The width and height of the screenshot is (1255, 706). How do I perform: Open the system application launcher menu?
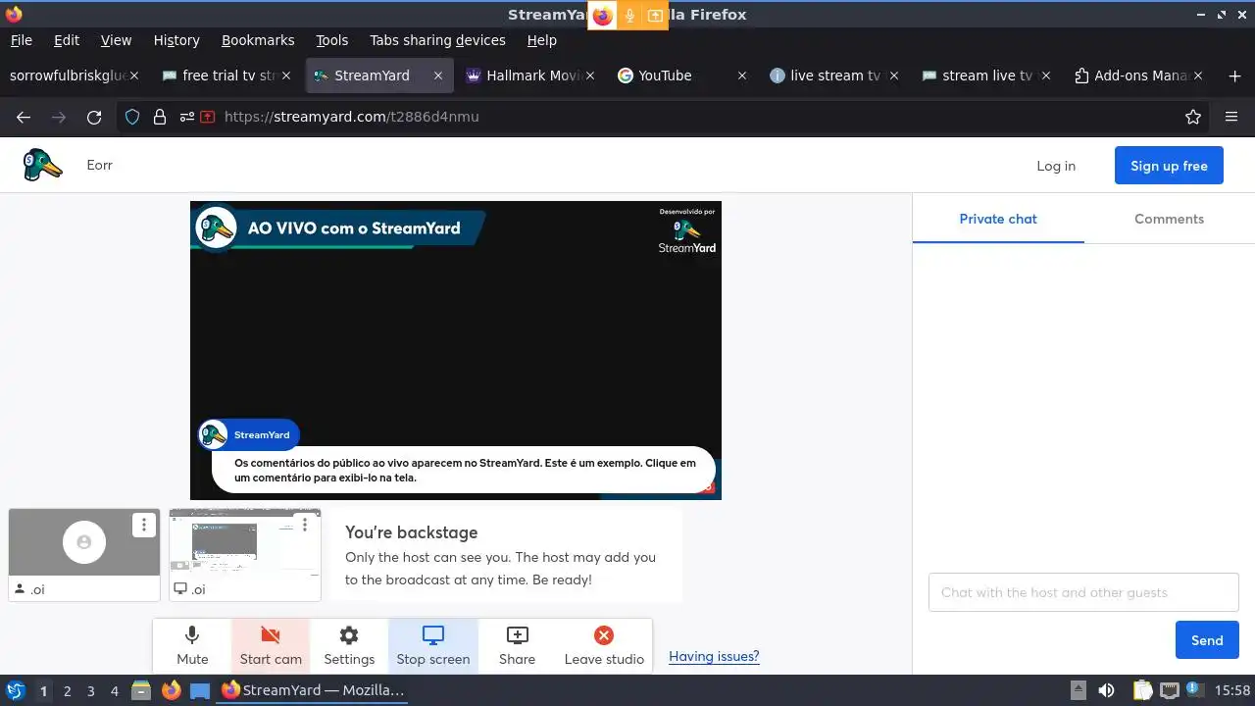click(15, 690)
